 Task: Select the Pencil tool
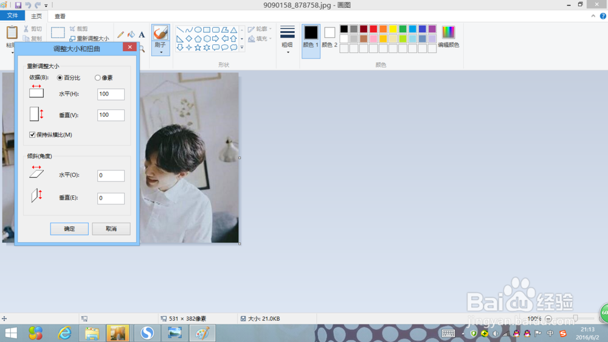[x=120, y=35]
